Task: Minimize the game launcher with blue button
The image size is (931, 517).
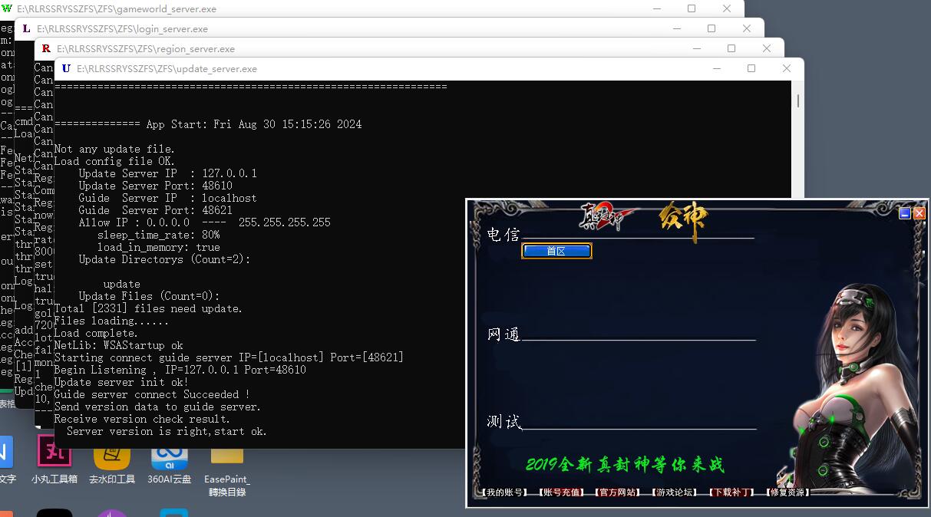Action: pyautogui.click(x=905, y=213)
